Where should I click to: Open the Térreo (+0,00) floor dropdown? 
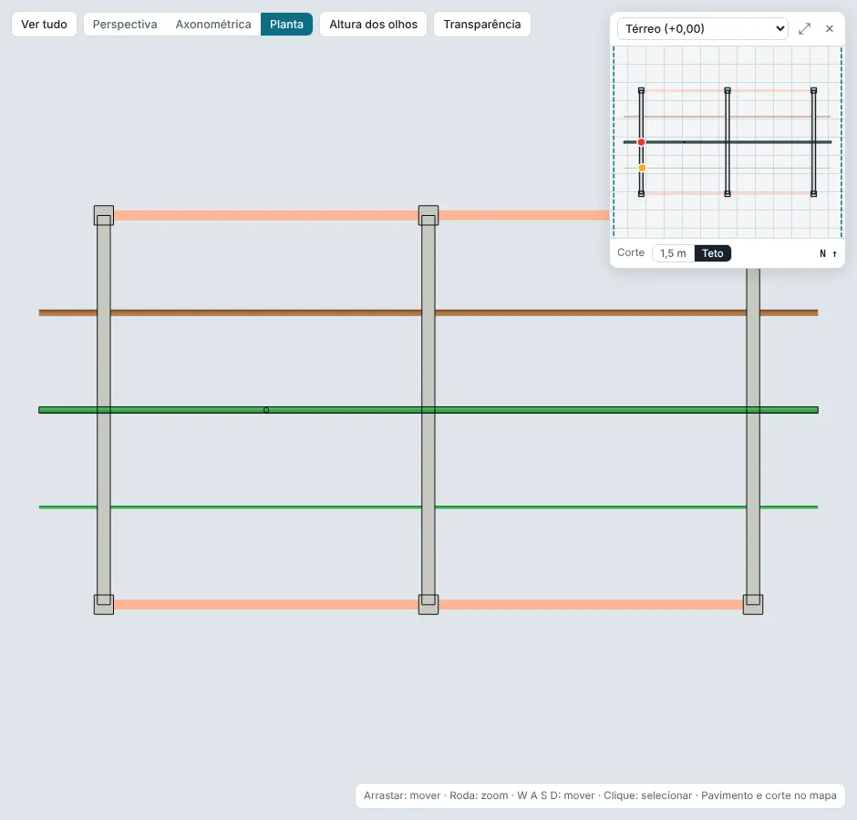pos(702,29)
